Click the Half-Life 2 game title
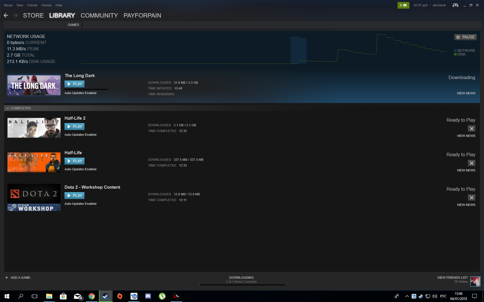 (x=75, y=118)
